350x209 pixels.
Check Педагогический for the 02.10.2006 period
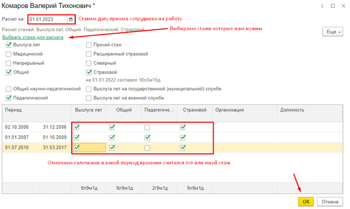148,127
